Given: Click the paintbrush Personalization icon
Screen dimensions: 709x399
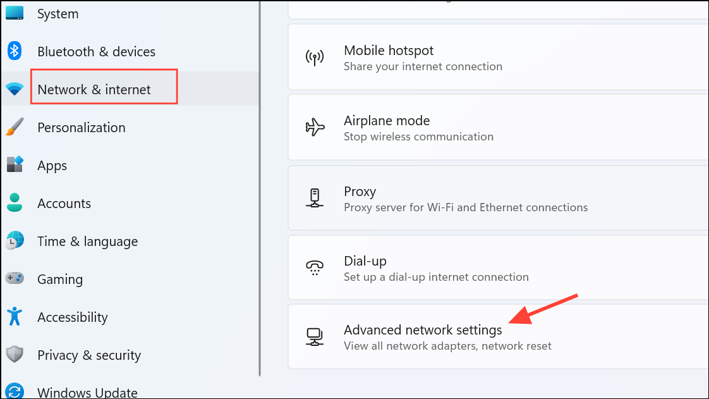Looking at the screenshot, I should tap(15, 127).
